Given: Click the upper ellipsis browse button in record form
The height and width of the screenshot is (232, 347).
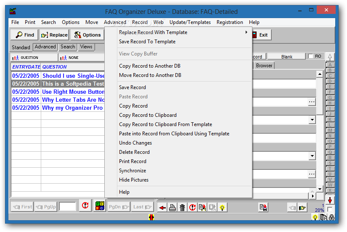Looking at the screenshot, I should (312, 102).
